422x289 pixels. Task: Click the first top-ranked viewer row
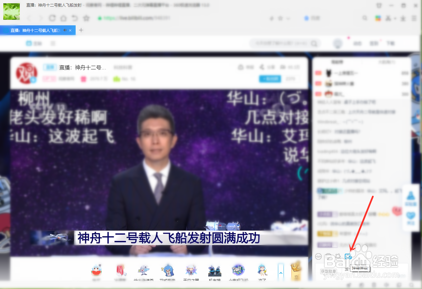click(362, 73)
